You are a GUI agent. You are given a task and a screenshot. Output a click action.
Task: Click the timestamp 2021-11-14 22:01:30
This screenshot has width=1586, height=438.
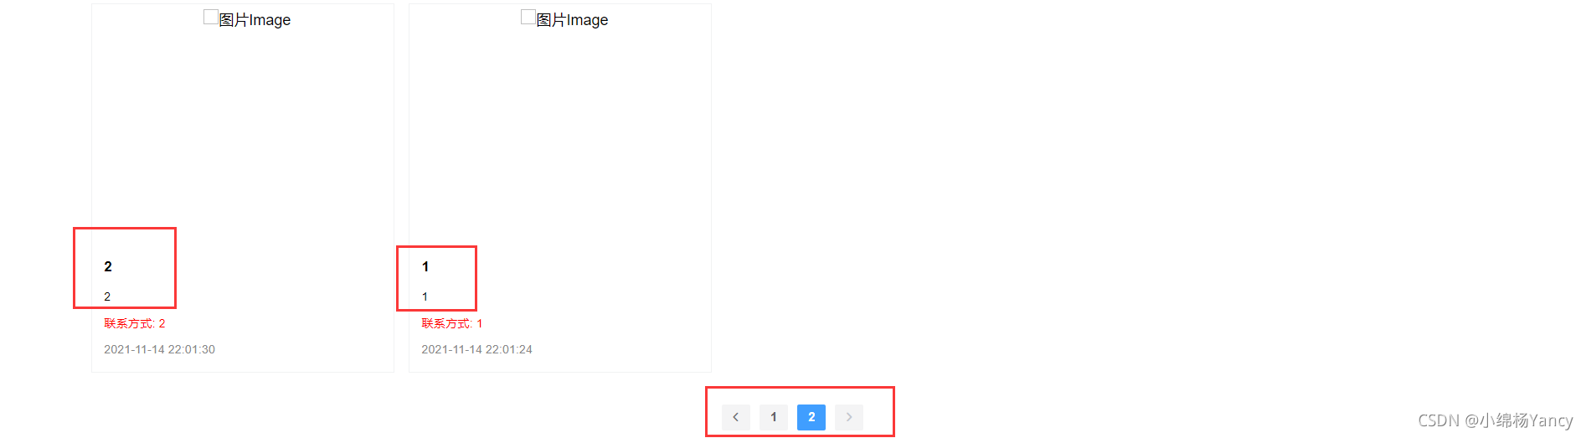[159, 349]
